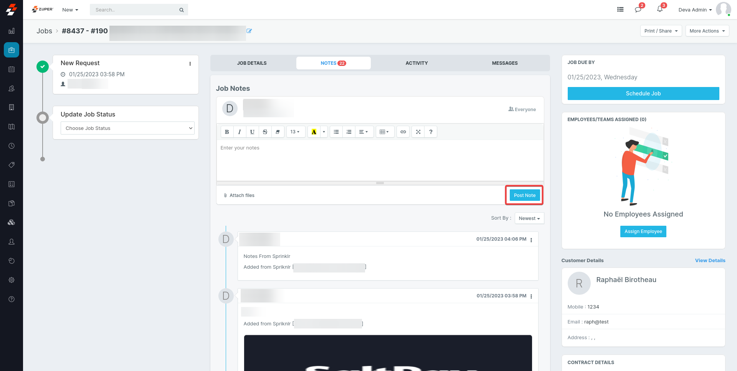Open options menu for 03:58 PM note
This screenshot has height=371, width=737.
531,297
